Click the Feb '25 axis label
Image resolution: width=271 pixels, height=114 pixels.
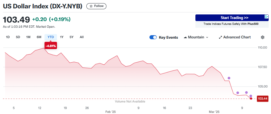(110, 112)
